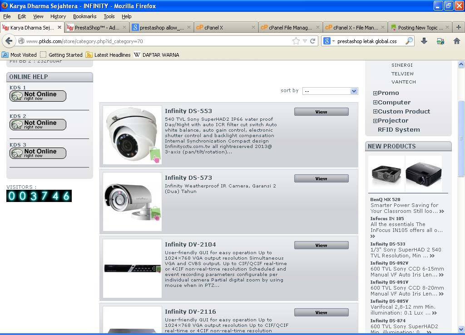Click the Infocus IN 105 projector thumbnail

pos(424,174)
